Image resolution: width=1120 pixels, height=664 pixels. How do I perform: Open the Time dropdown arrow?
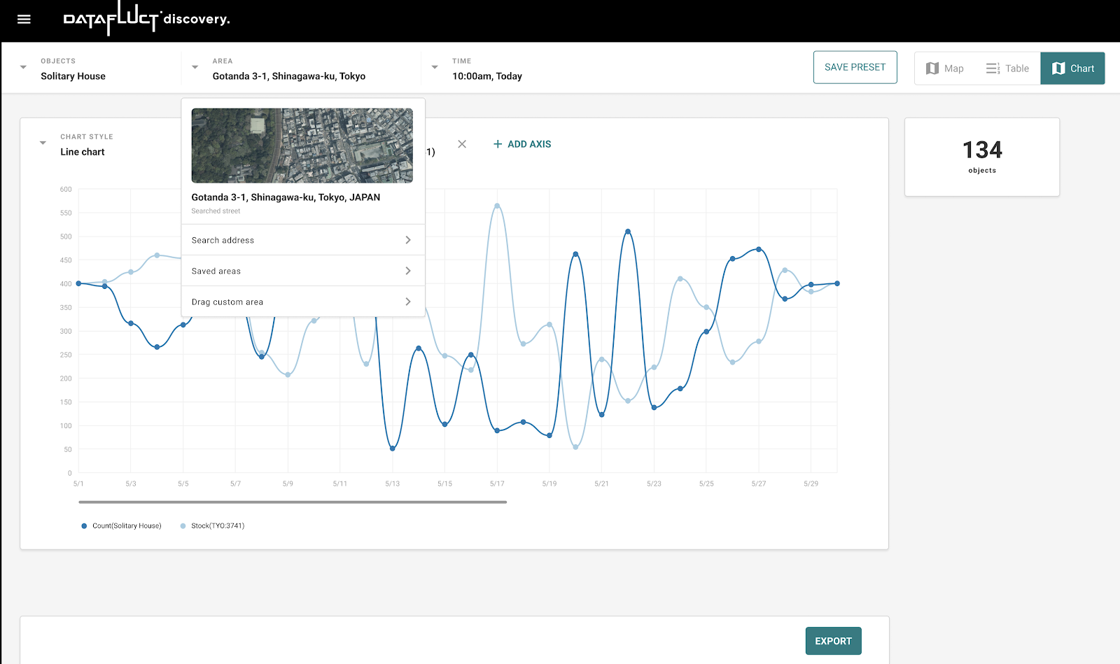coord(435,68)
